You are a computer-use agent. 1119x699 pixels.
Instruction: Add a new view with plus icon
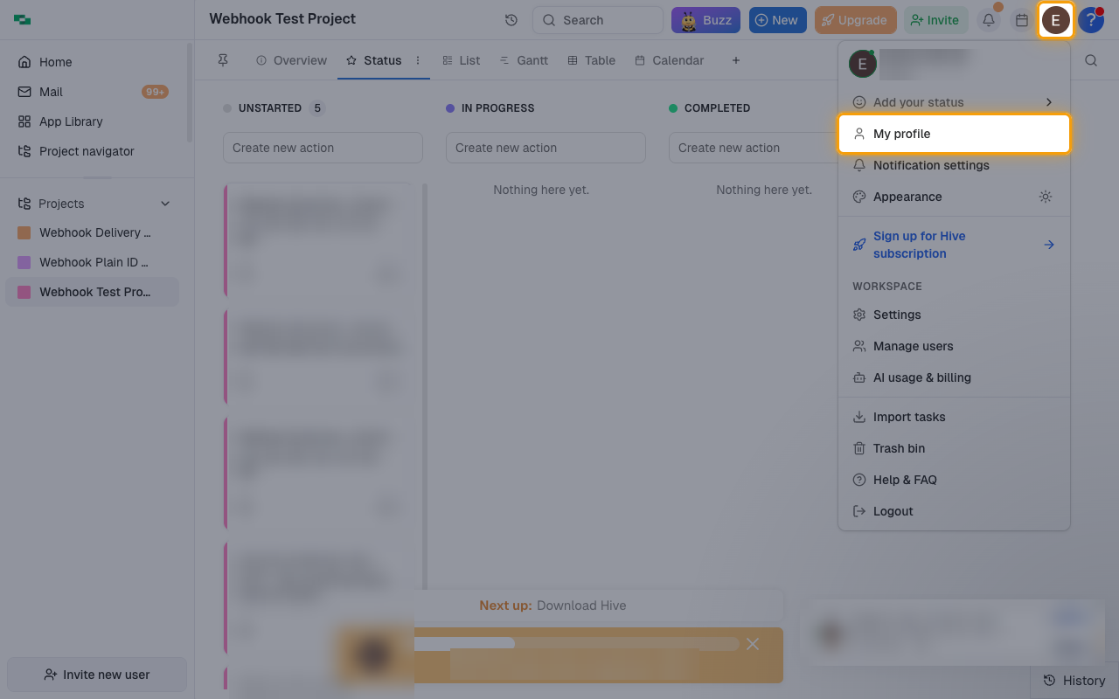[x=736, y=60]
